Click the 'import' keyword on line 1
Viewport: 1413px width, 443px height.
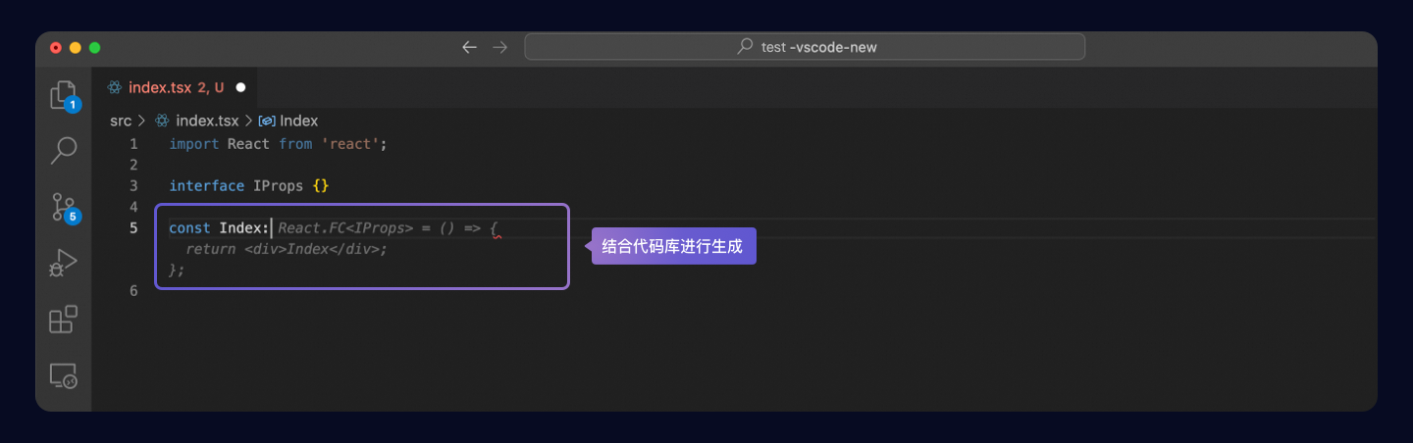coord(194,144)
